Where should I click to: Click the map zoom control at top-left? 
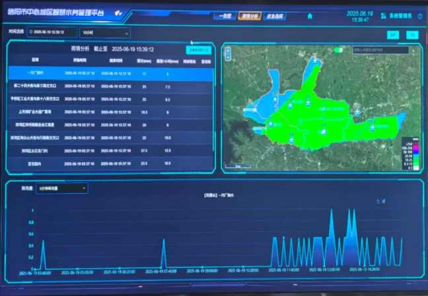(229, 51)
